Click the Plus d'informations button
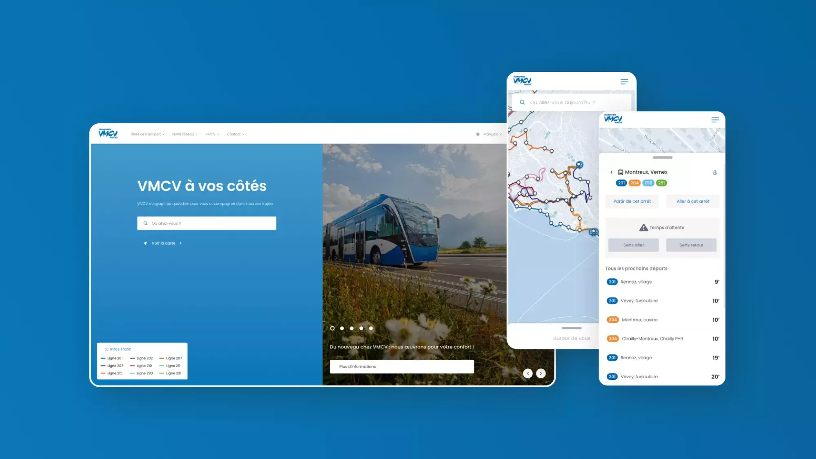The height and width of the screenshot is (459, 816). 402,366
